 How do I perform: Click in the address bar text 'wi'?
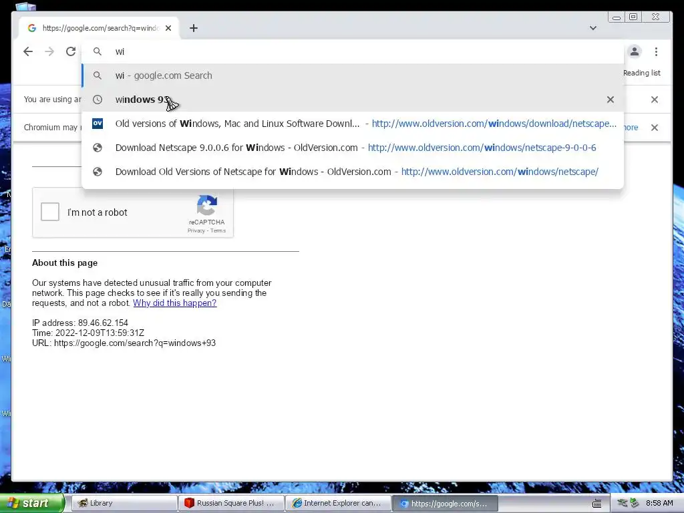(120, 51)
